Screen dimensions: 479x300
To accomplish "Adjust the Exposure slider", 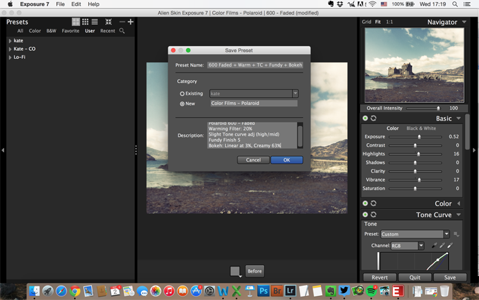I will (419, 137).
